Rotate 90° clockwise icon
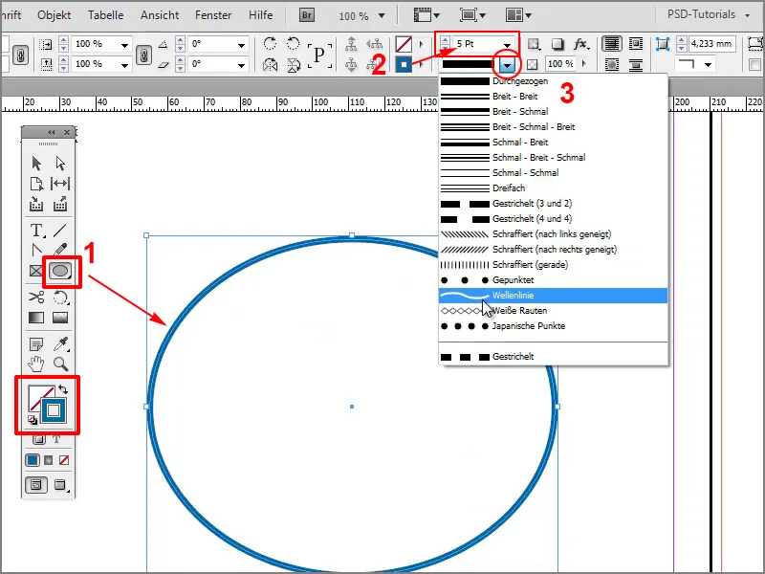The width and height of the screenshot is (765, 574). pos(270,43)
